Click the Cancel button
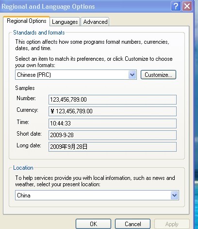Screen dimensions: 198x229 (x=132, y=224)
